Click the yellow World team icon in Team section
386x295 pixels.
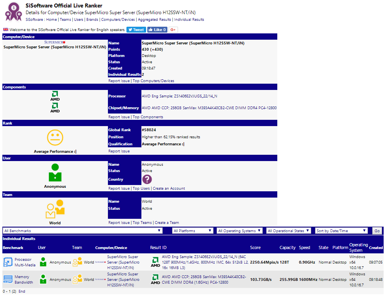[x=55, y=209]
